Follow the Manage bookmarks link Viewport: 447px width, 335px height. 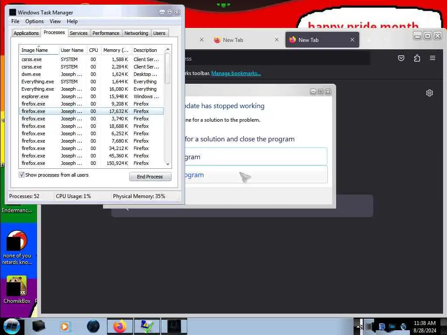[236, 73]
